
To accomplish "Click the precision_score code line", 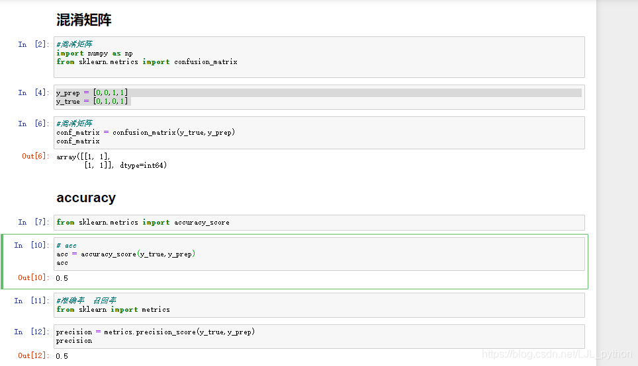I will (x=156, y=332).
